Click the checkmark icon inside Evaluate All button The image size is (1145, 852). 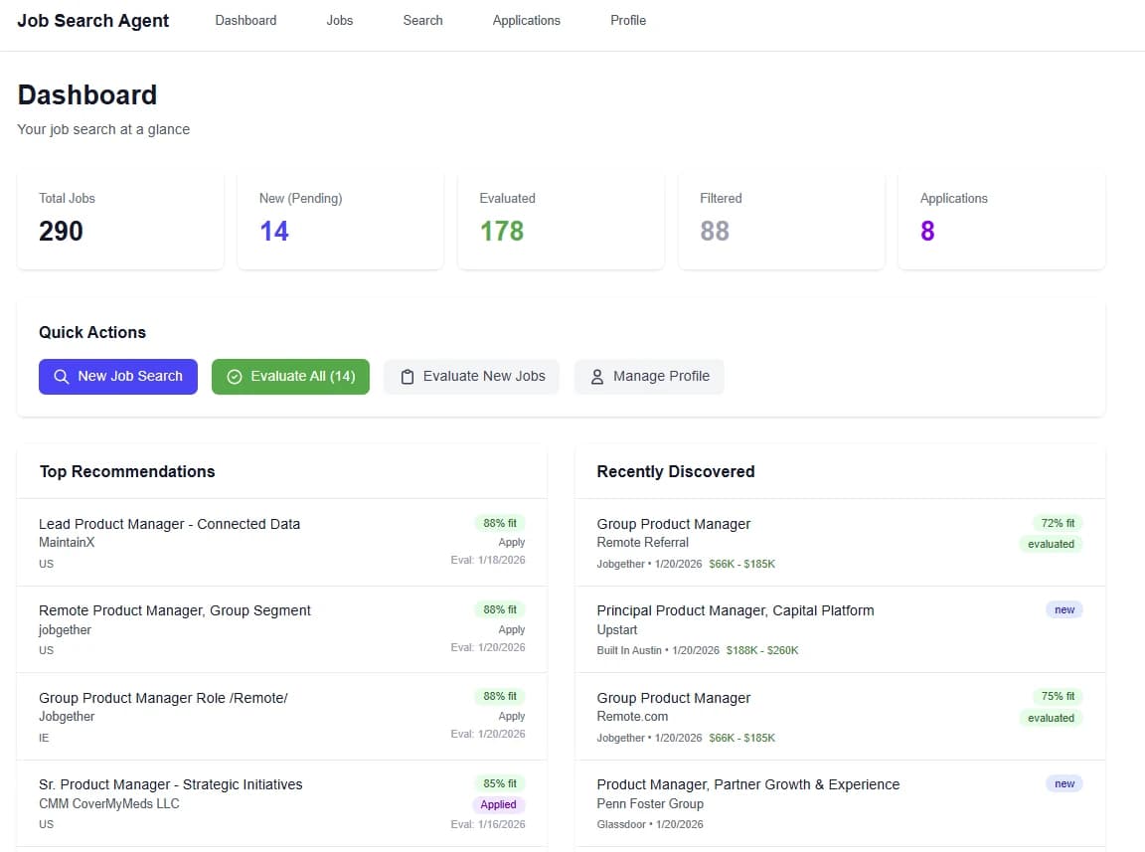pos(235,376)
